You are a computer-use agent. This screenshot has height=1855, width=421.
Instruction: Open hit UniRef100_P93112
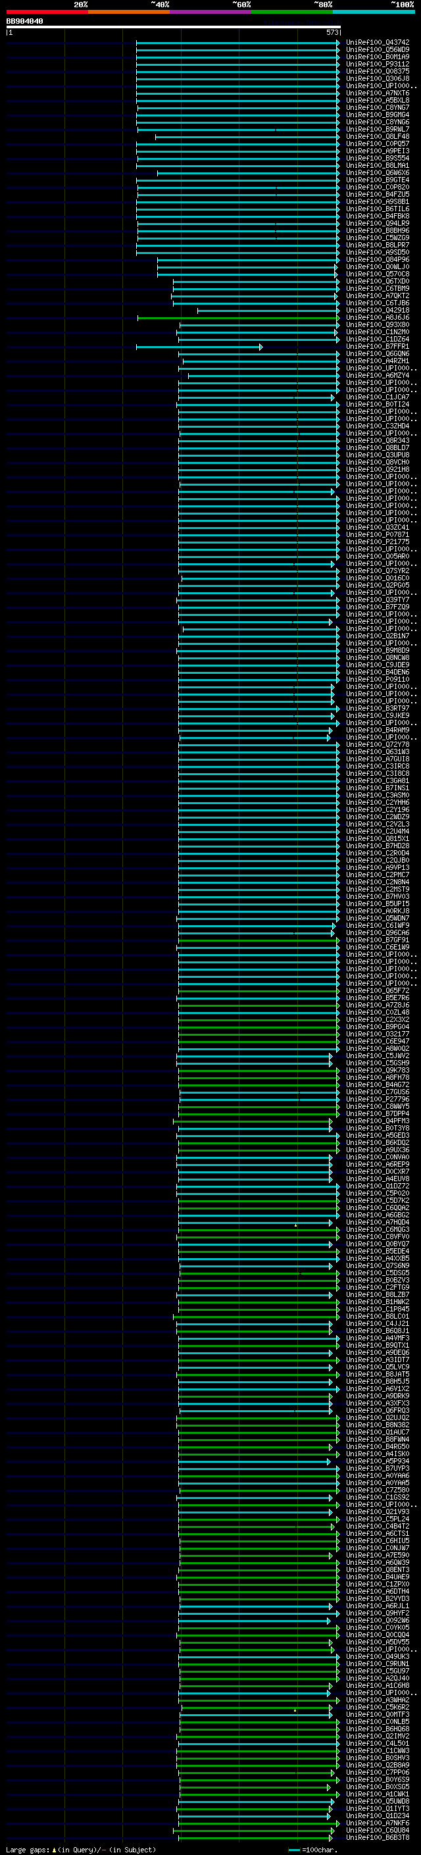pos(378,64)
